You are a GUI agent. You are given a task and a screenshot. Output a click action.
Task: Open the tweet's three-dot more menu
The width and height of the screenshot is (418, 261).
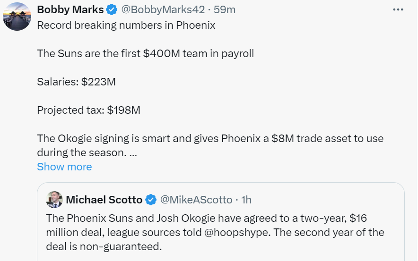pos(398,9)
